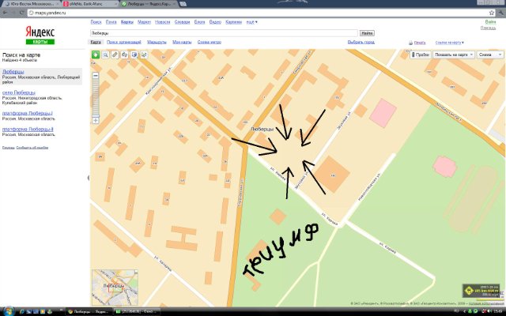This screenshot has width=506, height=316.
Task: Toggle the Пробки traffic layer
Action: (420, 55)
